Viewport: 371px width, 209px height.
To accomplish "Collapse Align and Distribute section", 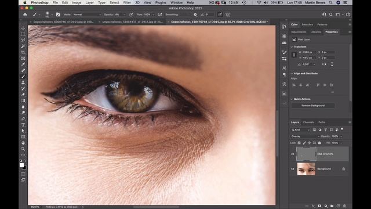I will tap(292, 74).
